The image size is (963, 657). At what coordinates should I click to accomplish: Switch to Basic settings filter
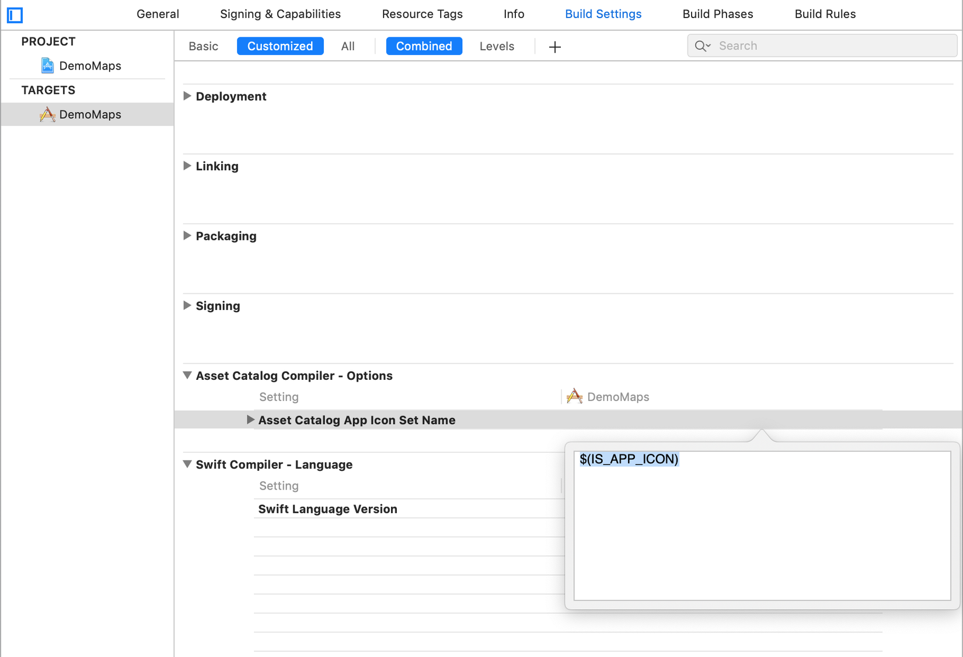coord(203,46)
